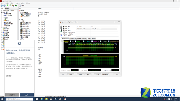Expand the DirectX tree node
This screenshot has width=180, height=101.
pos(2,39)
